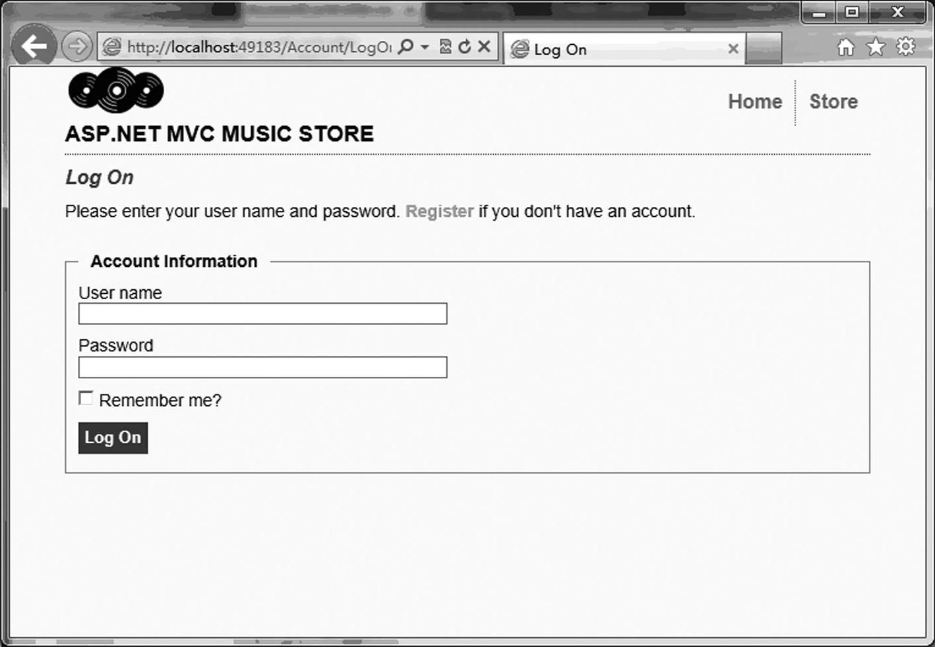
Task: Close the browser window
Action: point(897,13)
